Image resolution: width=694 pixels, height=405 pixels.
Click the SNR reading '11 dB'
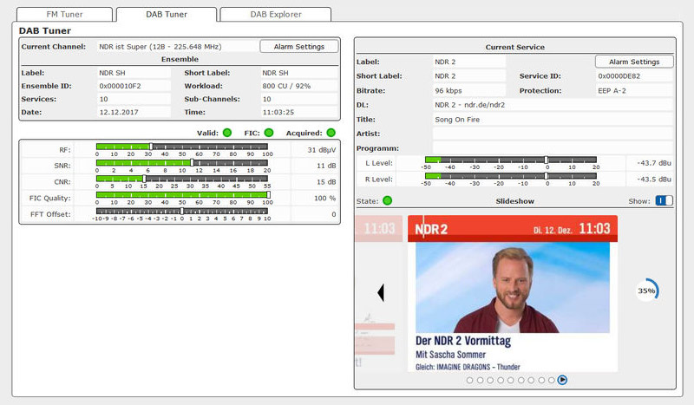click(x=326, y=166)
